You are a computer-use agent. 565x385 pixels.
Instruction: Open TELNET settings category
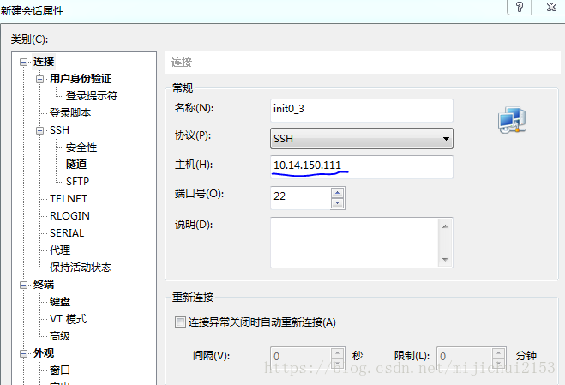69,199
